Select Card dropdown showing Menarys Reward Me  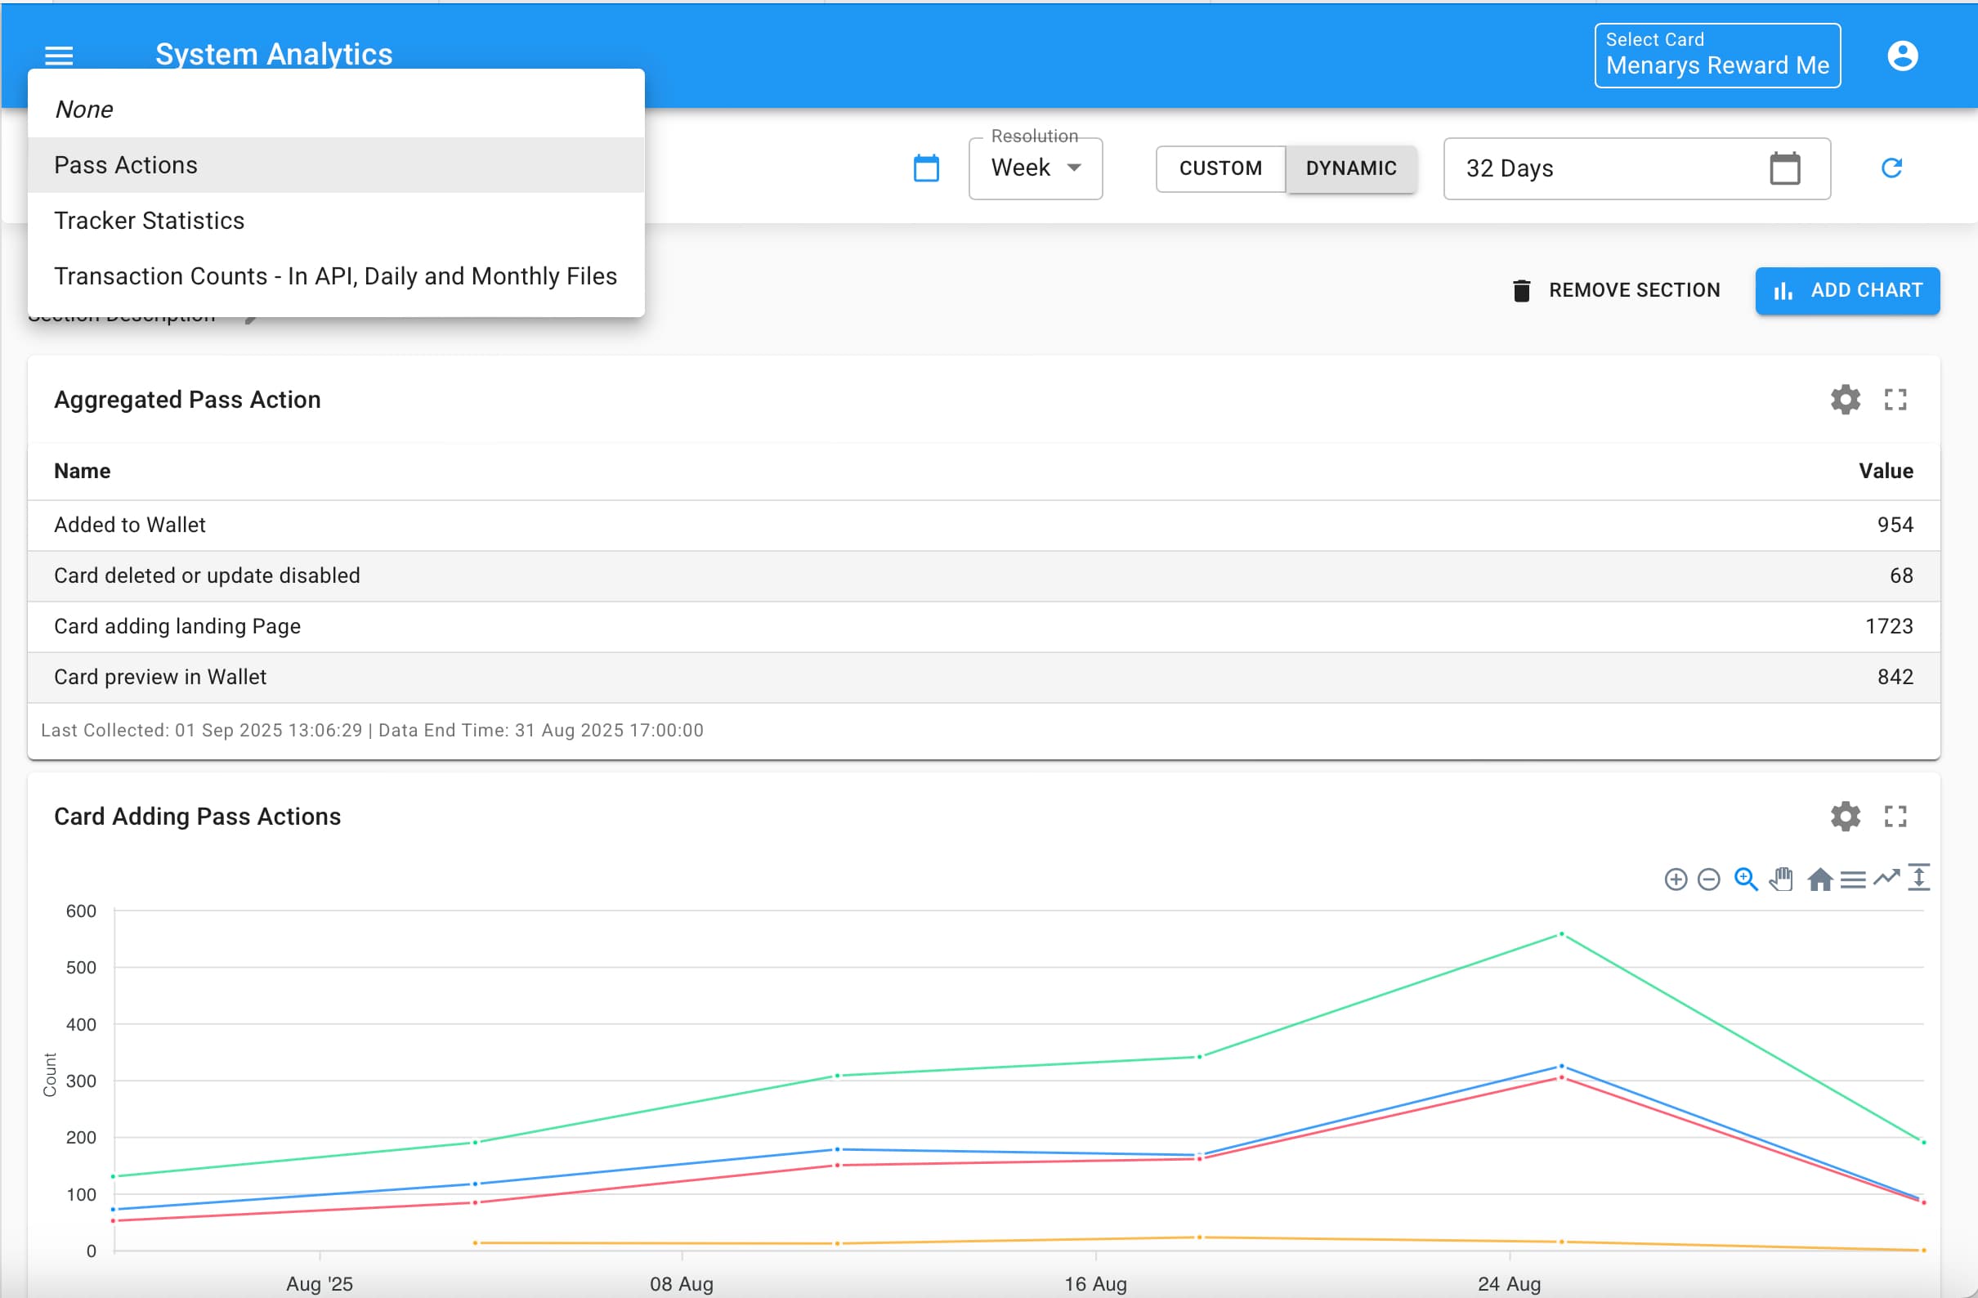click(1716, 55)
